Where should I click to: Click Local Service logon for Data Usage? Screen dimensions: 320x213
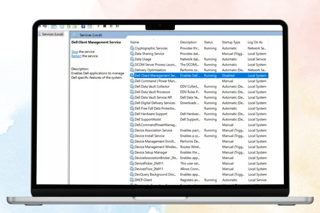(257, 59)
